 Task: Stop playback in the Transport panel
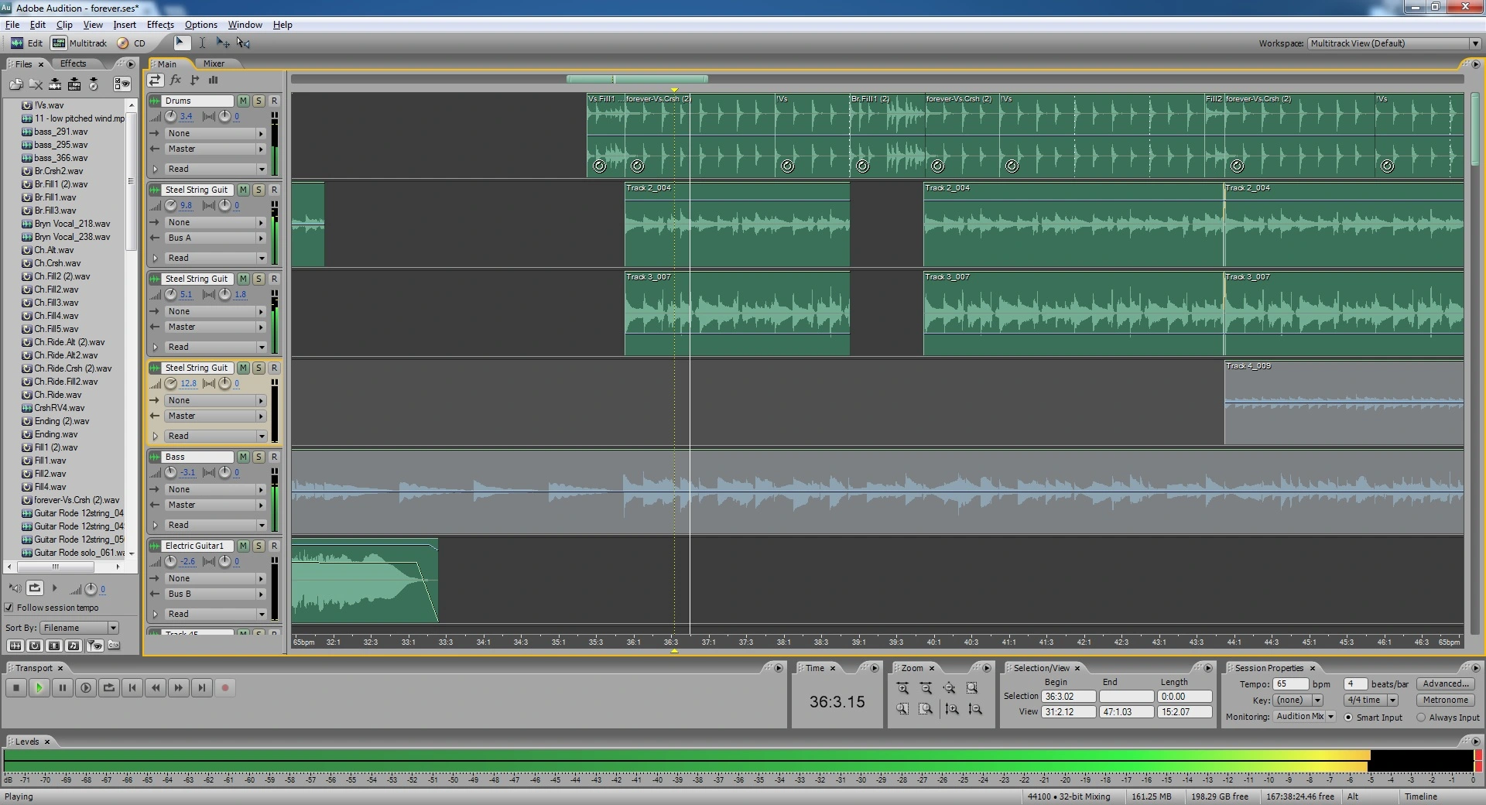tap(16, 687)
